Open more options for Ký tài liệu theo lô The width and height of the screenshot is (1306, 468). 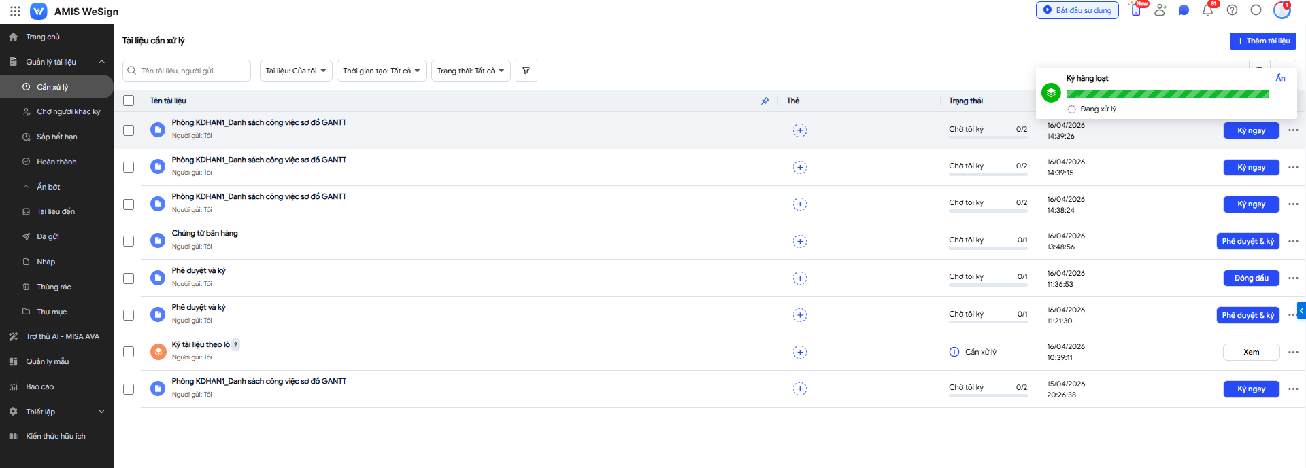point(1292,352)
